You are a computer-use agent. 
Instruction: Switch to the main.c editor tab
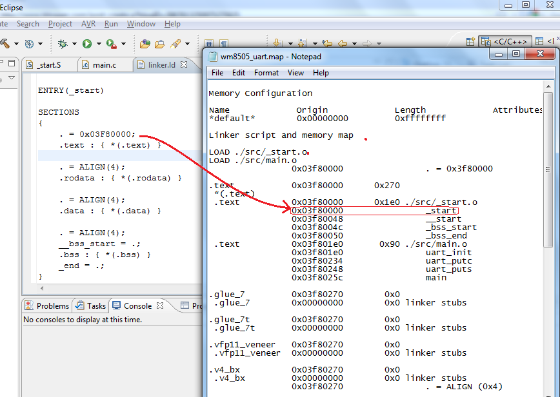(101, 64)
